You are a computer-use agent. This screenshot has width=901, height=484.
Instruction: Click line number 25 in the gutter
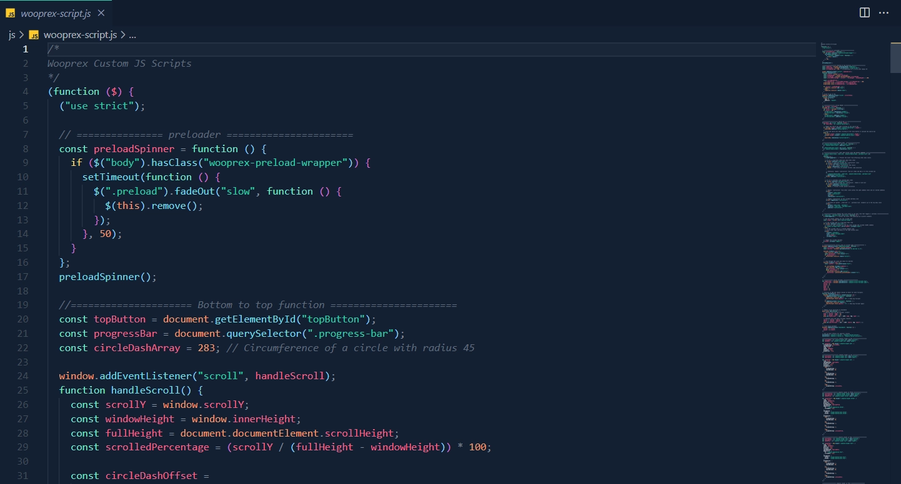(22, 390)
